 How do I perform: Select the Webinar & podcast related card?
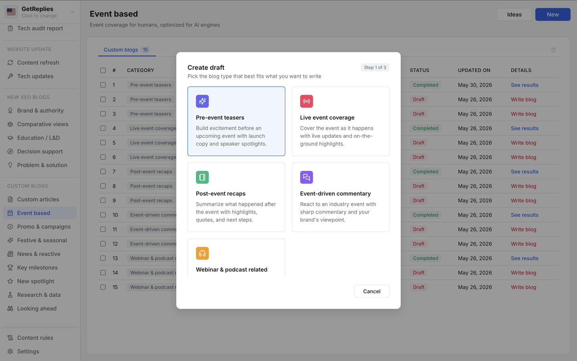pos(236,258)
